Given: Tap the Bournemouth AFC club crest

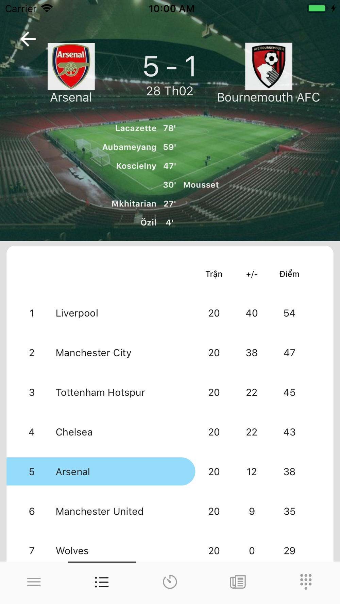Looking at the screenshot, I should pos(269,66).
